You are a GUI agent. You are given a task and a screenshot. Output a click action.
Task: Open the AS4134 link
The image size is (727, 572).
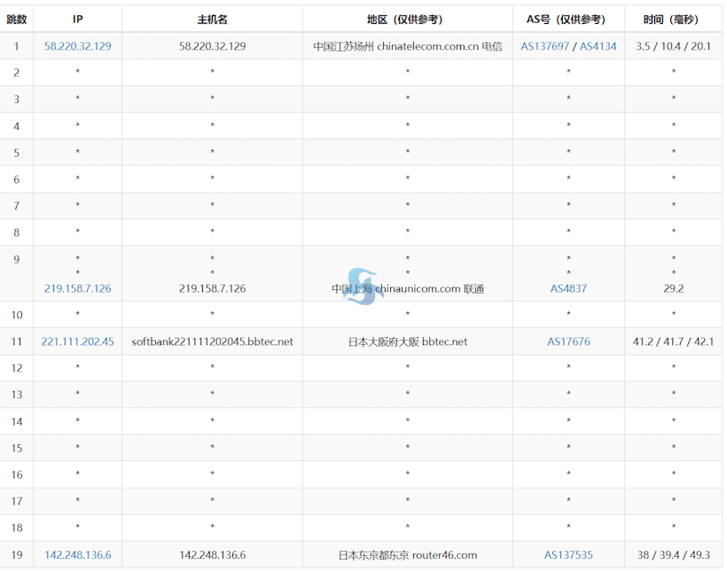pos(598,46)
